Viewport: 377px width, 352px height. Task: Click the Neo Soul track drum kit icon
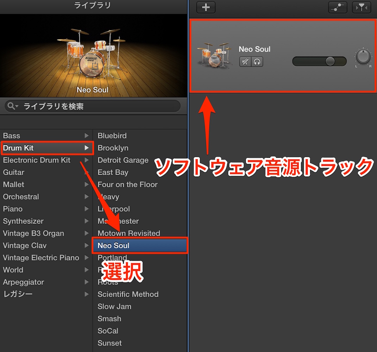(x=214, y=55)
